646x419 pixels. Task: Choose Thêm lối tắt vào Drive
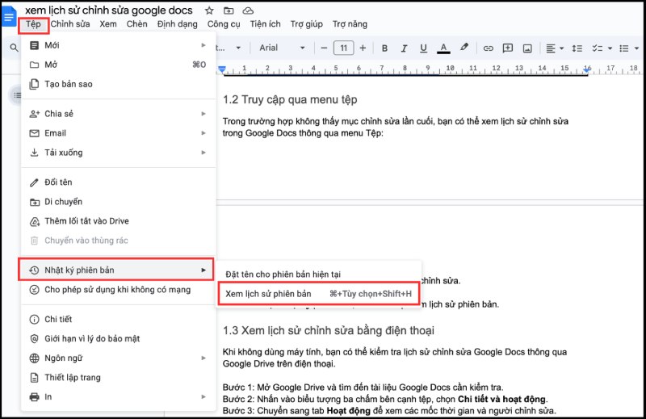coord(119,221)
